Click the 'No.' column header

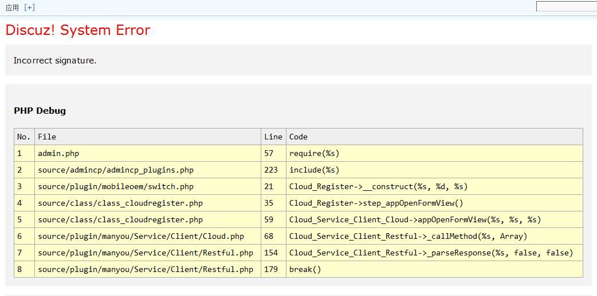pyautogui.click(x=24, y=137)
